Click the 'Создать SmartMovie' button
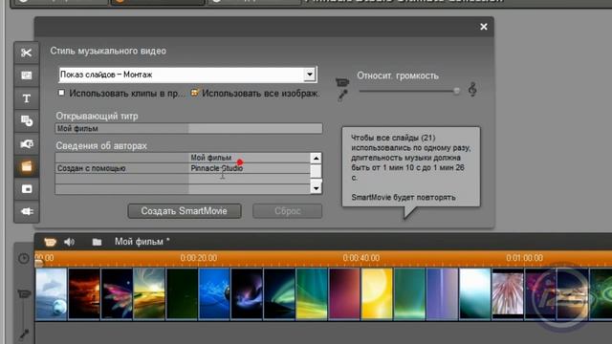The image size is (612, 344). 185,211
